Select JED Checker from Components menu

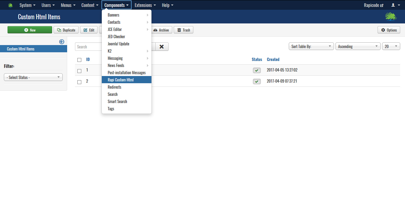[126, 37]
